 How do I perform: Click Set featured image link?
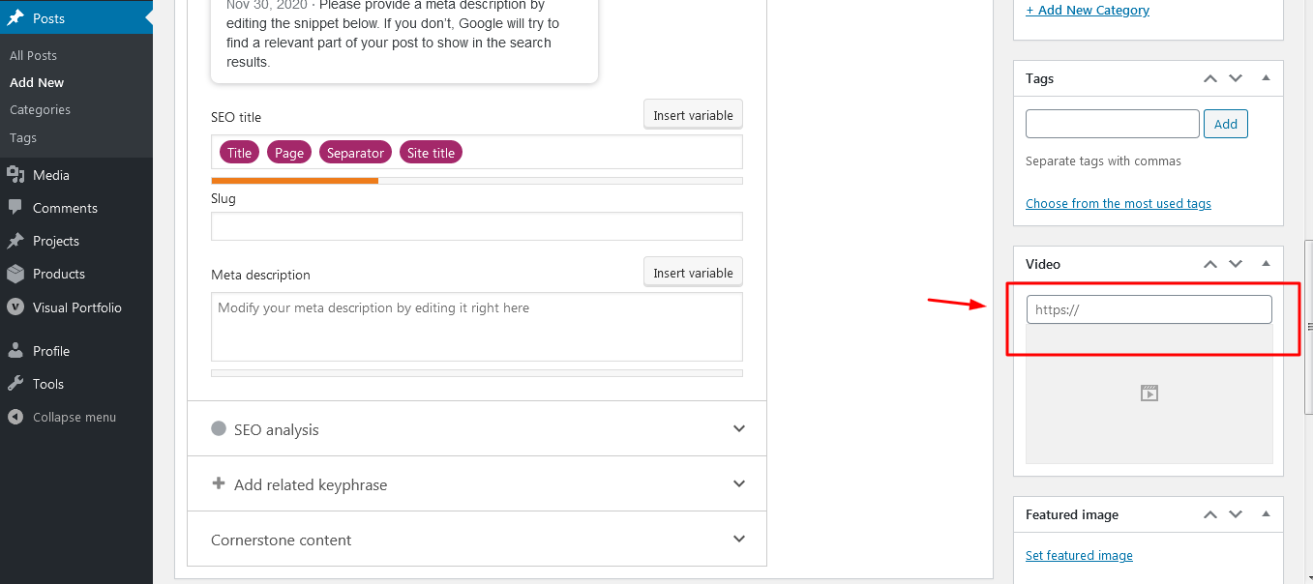tap(1079, 556)
